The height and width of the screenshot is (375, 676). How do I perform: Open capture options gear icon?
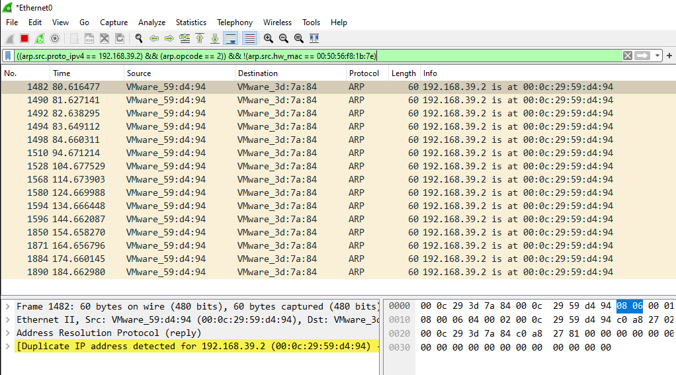click(x=55, y=39)
